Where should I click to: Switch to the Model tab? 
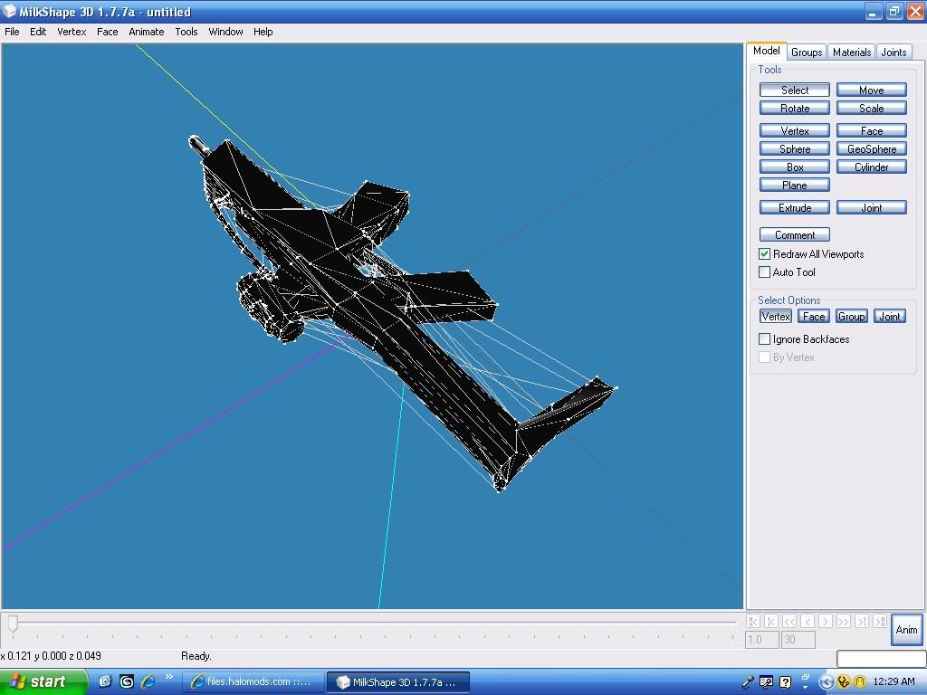pyautogui.click(x=766, y=51)
